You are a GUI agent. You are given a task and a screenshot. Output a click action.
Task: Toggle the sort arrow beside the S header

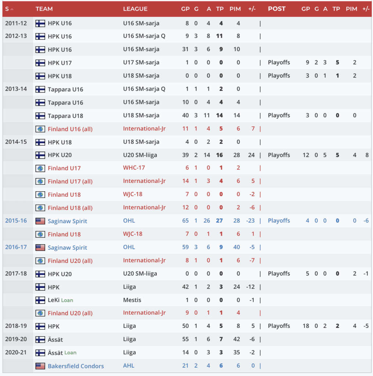pyautogui.click(x=12, y=9)
